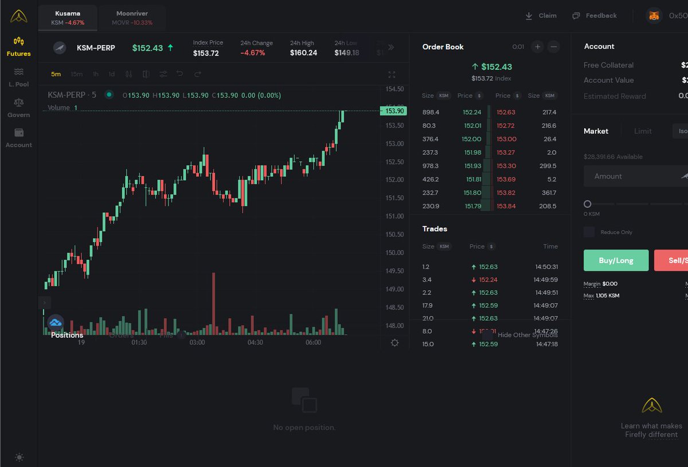
Task: Toggle the KSM-PERP series visibility dot
Action: [109, 95]
